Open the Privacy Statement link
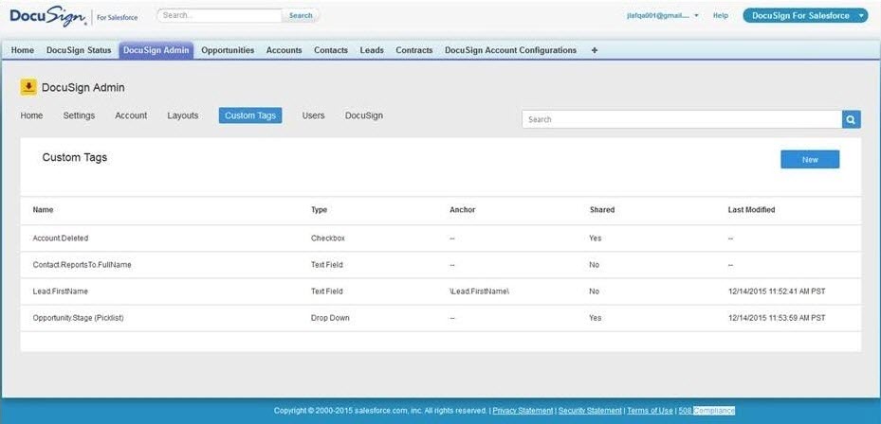Screen dimensions: 881x424 (523, 411)
